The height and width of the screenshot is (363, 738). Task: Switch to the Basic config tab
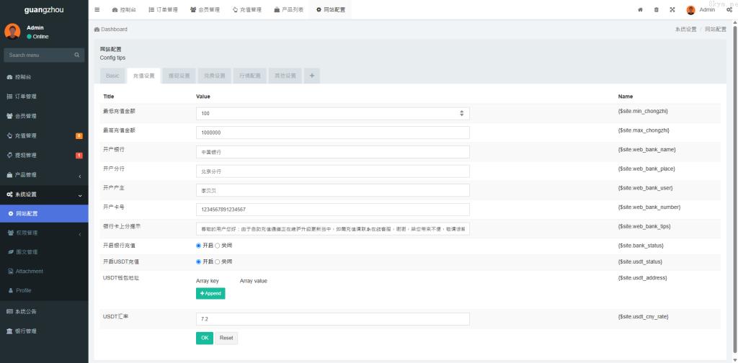112,76
